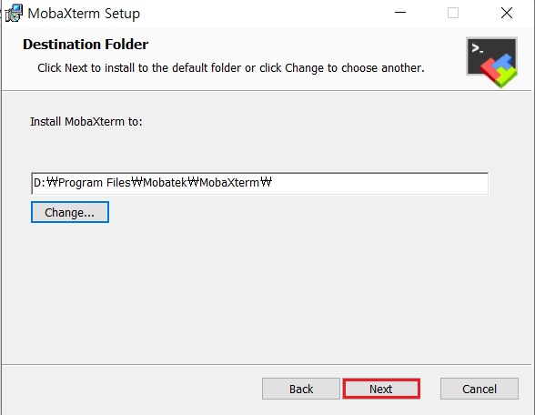The height and width of the screenshot is (415, 535).
Task: Place cursor on 'MobaXterm' folder in path
Action: coord(229,183)
